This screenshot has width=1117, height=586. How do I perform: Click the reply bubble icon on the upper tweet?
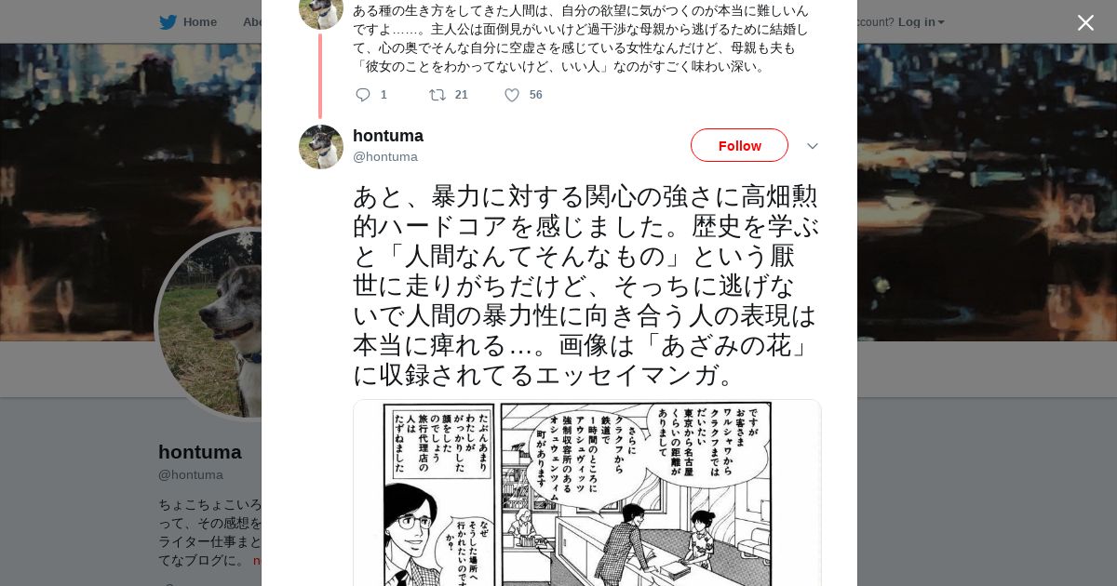[x=363, y=95]
